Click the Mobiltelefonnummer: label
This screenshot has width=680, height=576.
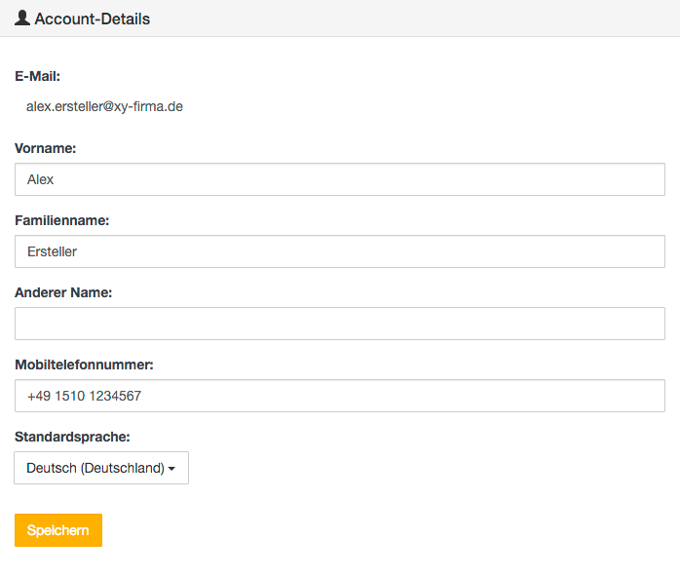[x=84, y=365]
